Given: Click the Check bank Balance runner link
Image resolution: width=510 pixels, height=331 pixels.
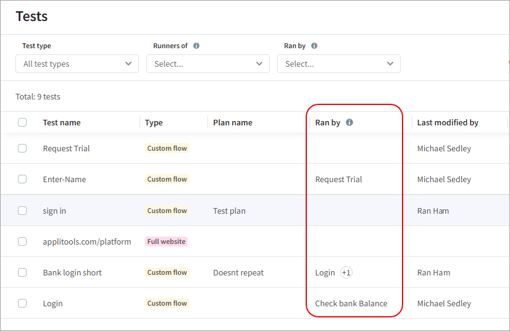Looking at the screenshot, I should click(351, 303).
